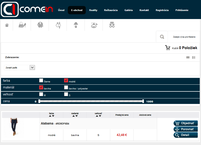Image resolution: width=201 pixels, height=145 pixels.
Task: Click the home icon in category bar
Action: tap(7, 25)
